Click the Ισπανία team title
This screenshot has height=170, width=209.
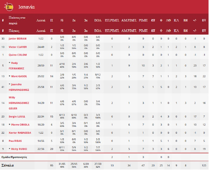pyautogui.click(x=26, y=7)
